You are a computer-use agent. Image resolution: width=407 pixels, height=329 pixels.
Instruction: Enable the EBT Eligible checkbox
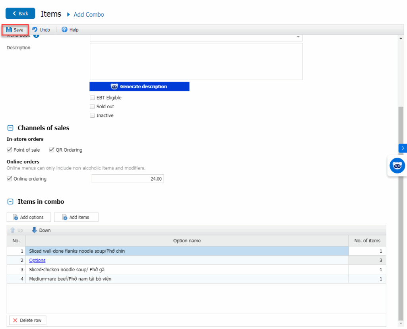(92, 98)
